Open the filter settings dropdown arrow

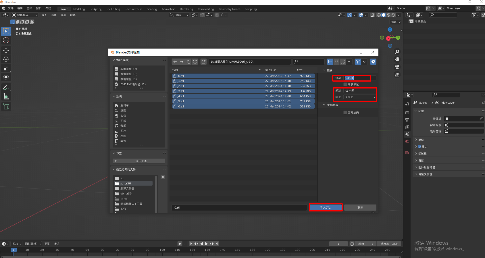(364, 61)
